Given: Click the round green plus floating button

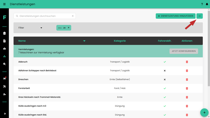Looking at the screenshot, I should 205,113.
